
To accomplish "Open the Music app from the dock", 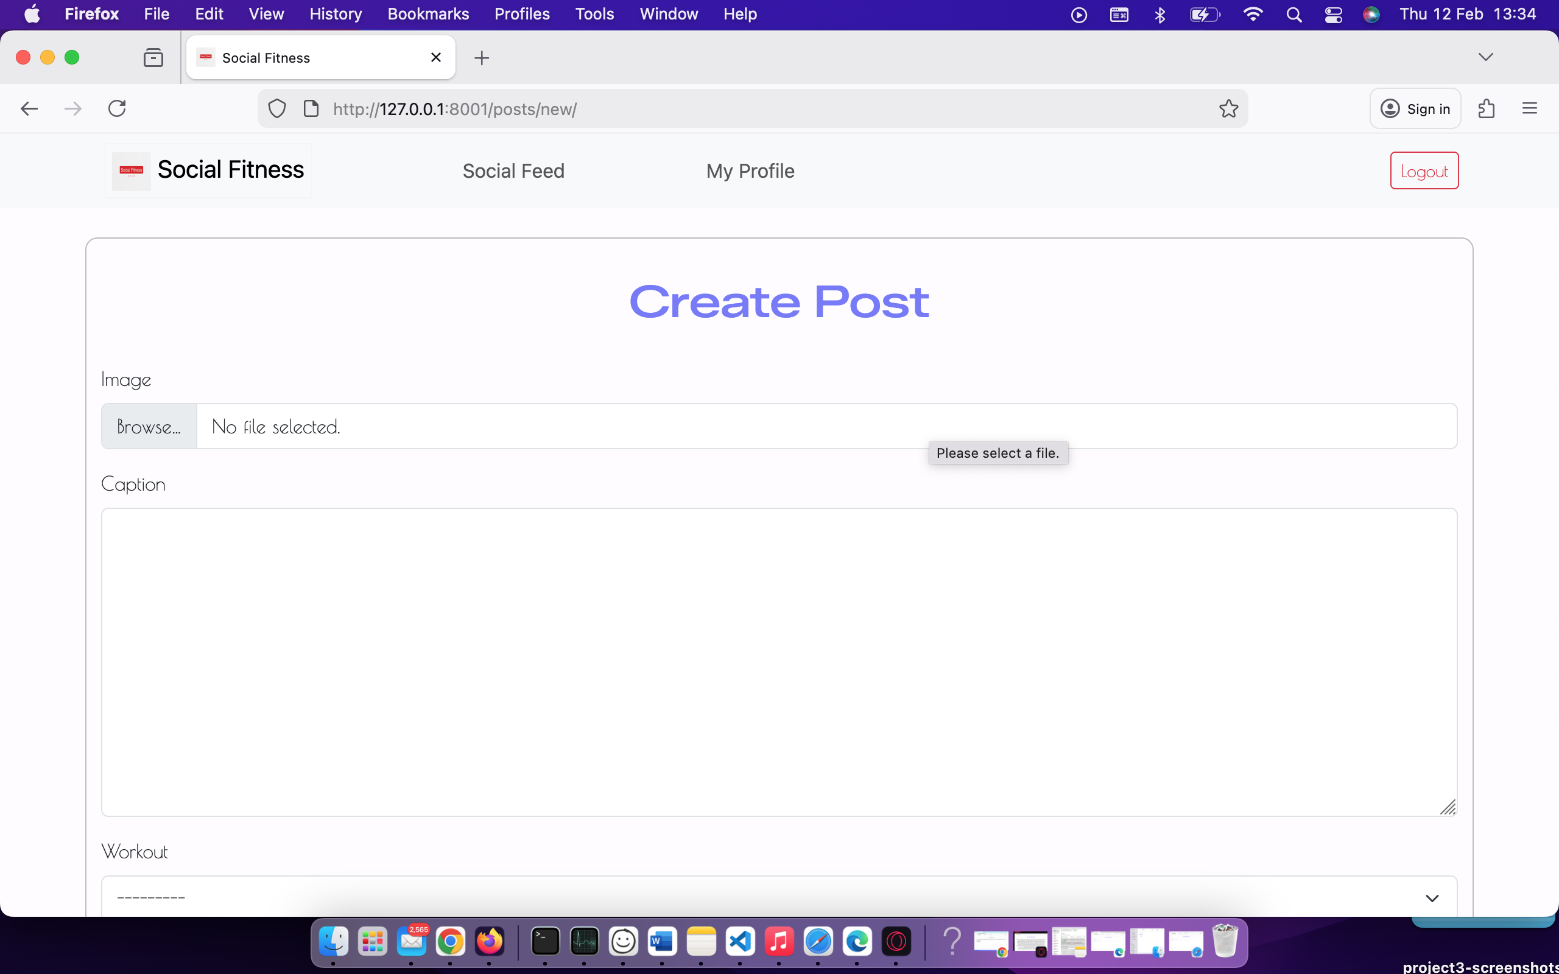I will coord(778,942).
